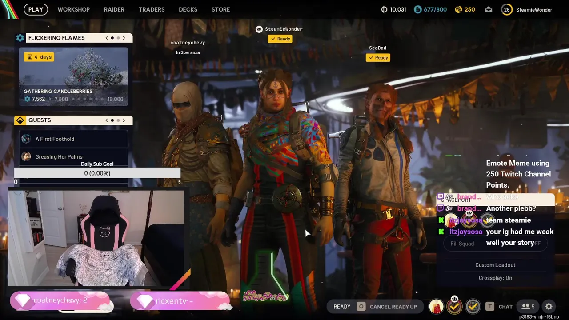Open the mail envelope inbox icon
Screen dimensions: 569x320
[x=489, y=9]
